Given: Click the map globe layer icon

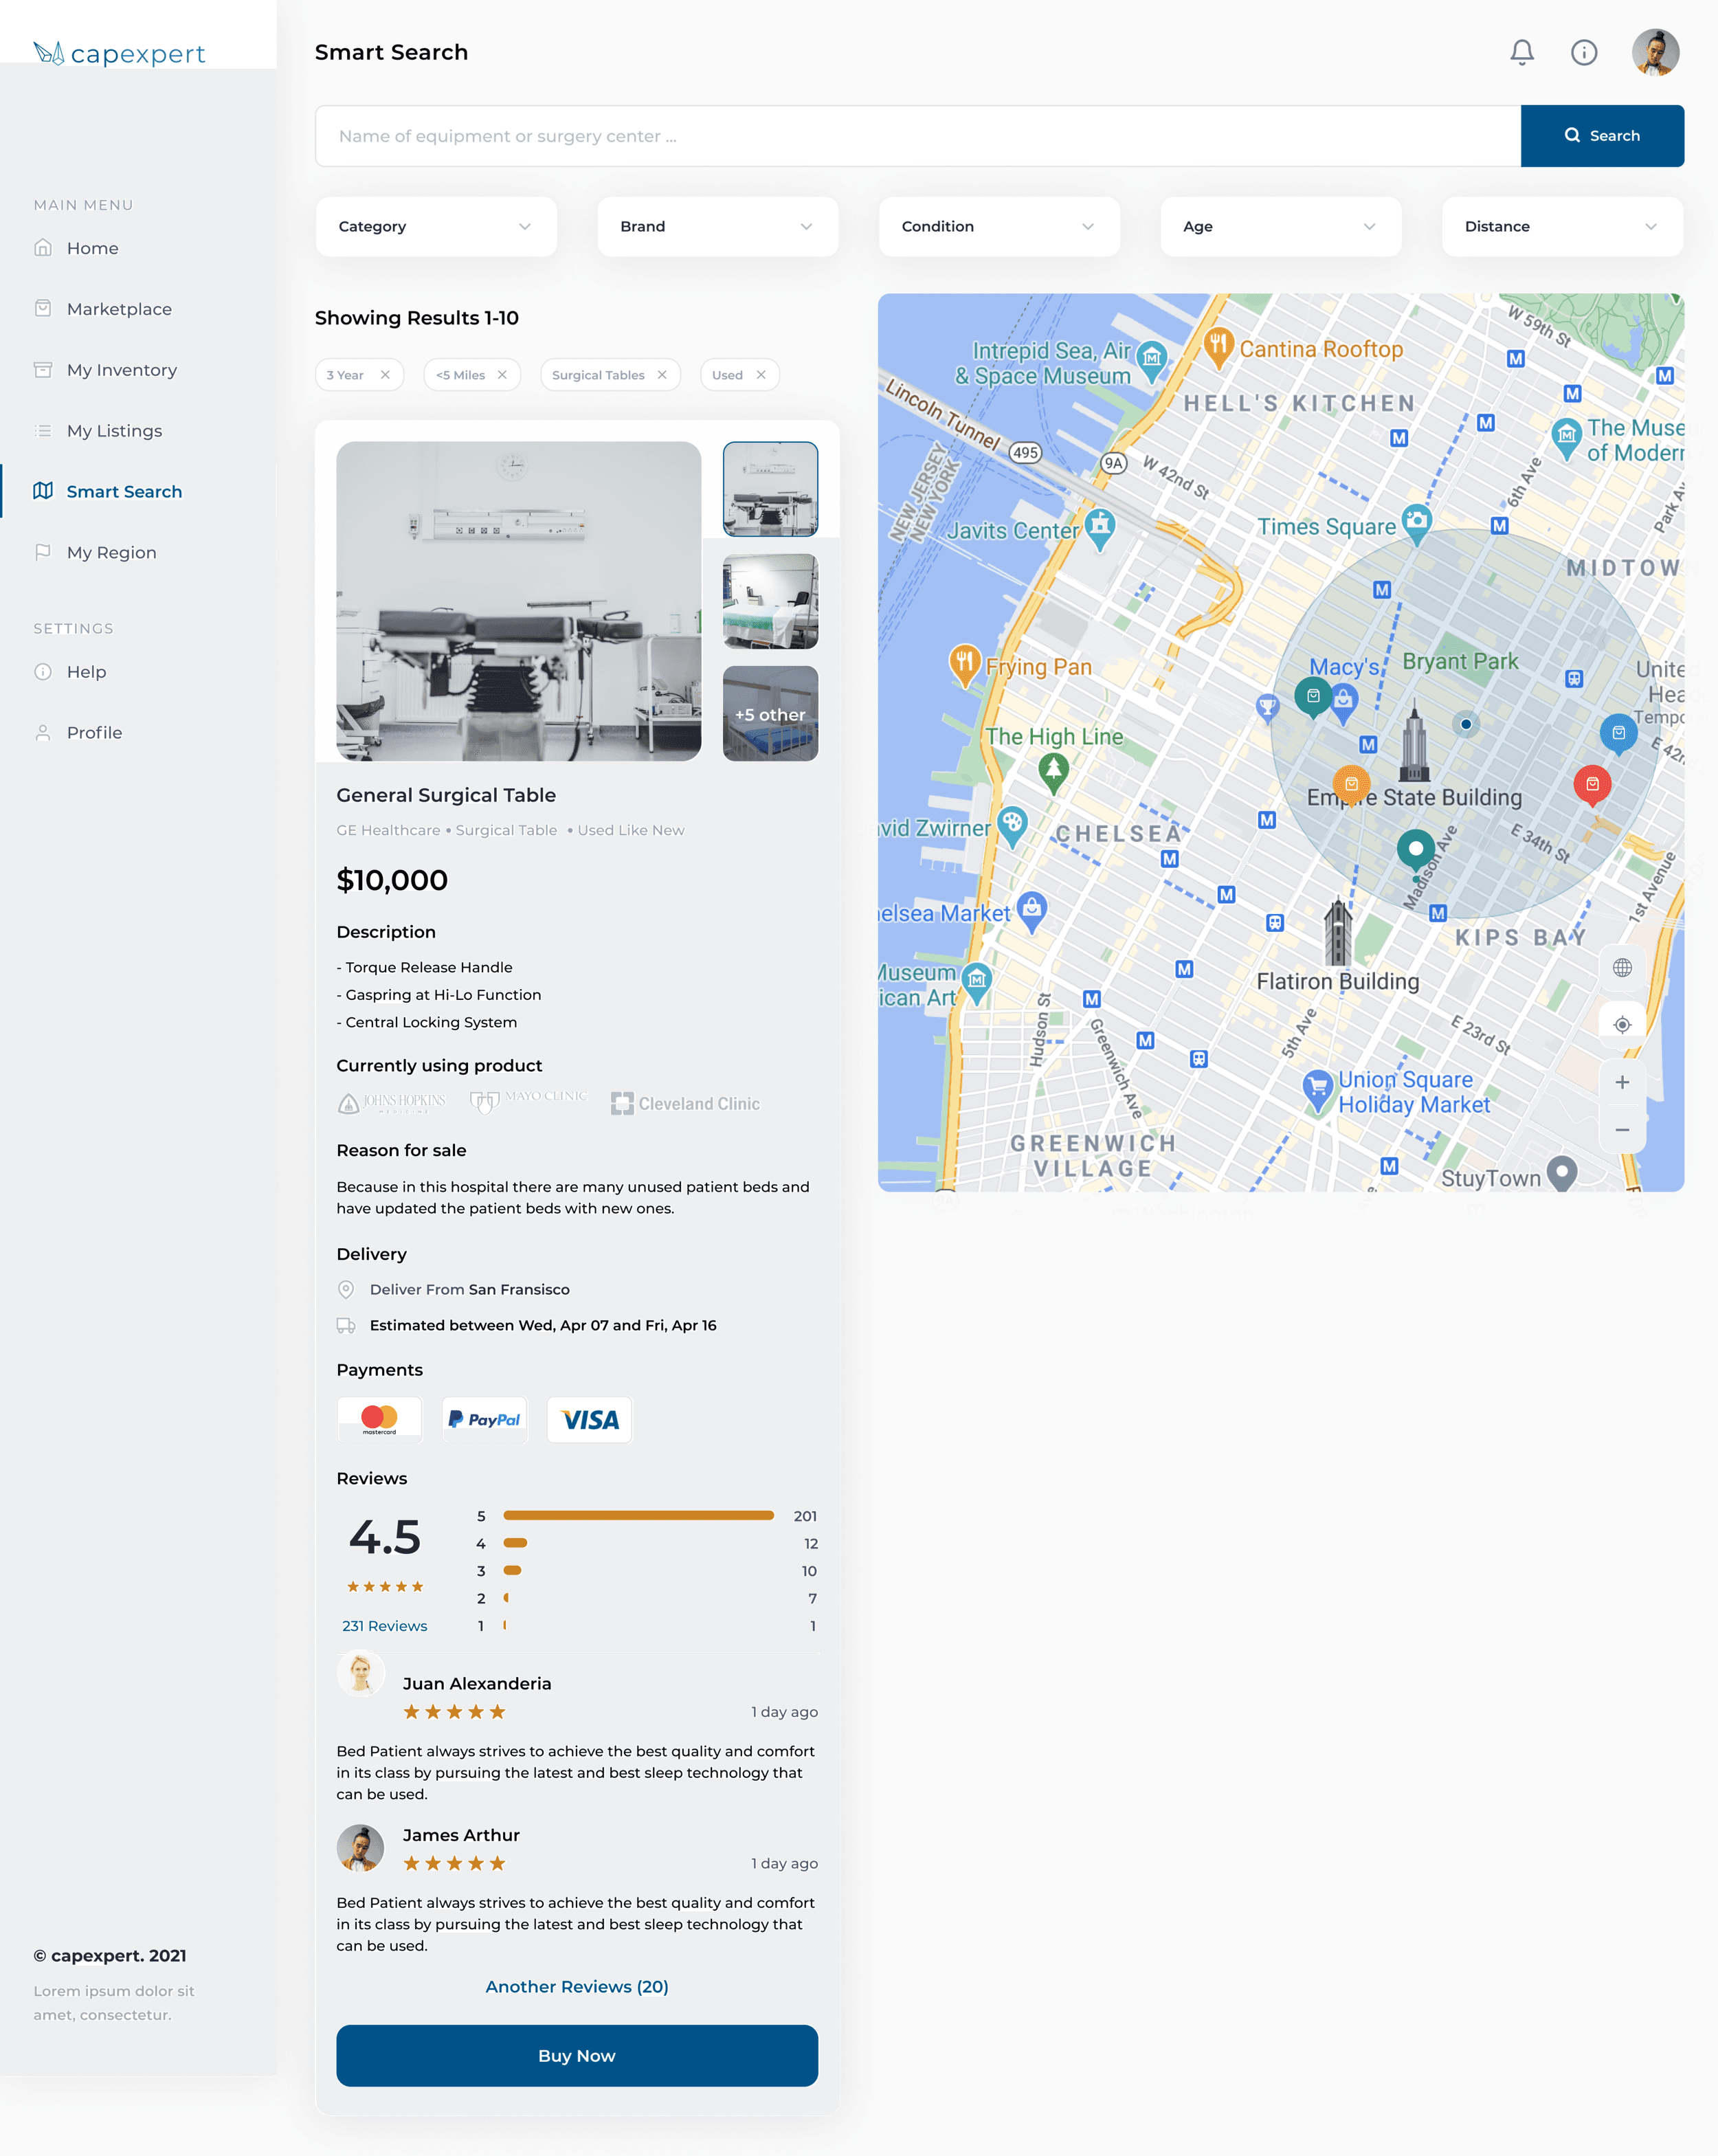Looking at the screenshot, I should click(1621, 967).
